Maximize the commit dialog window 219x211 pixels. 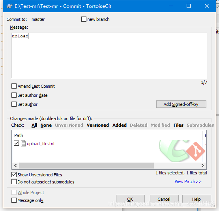point(189,6)
